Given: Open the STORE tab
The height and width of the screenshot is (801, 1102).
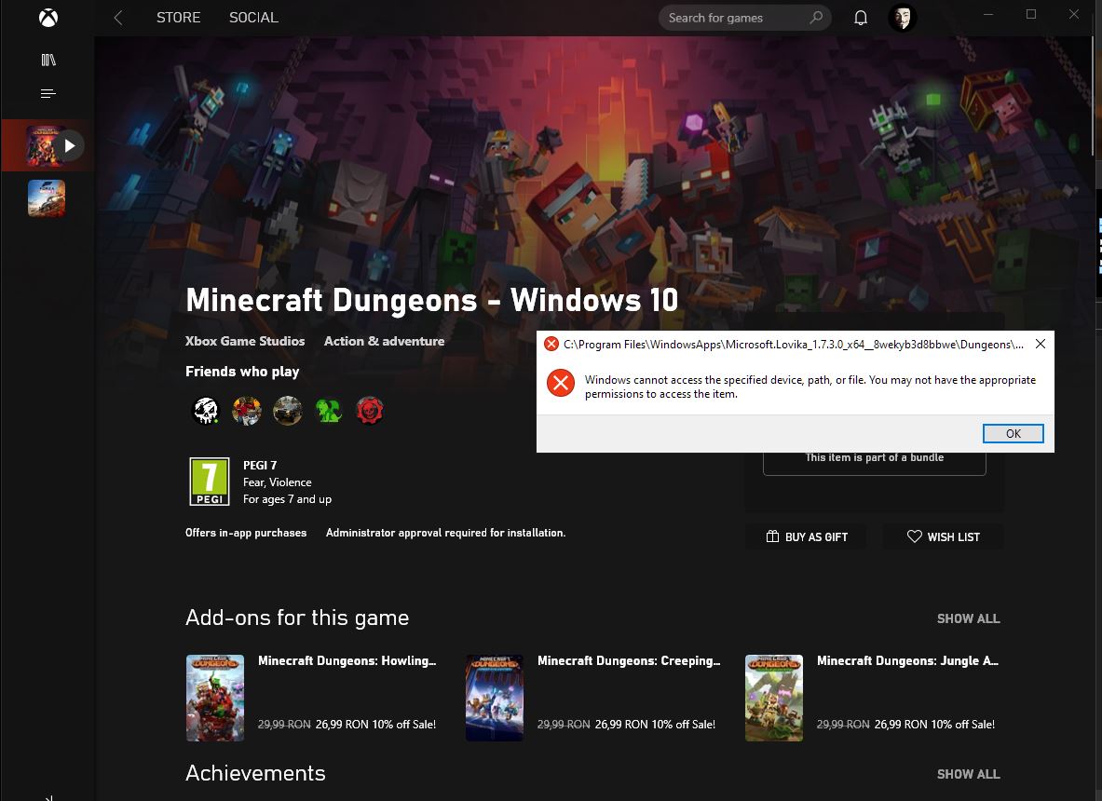Looking at the screenshot, I should (178, 18).
